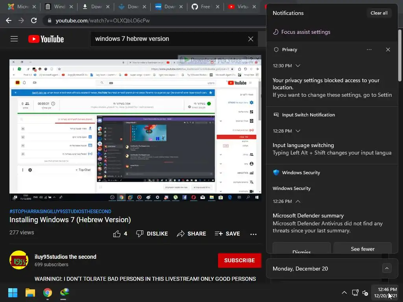Collapse the 12:26 PM Windows Security notification

[x=298, y=201]
